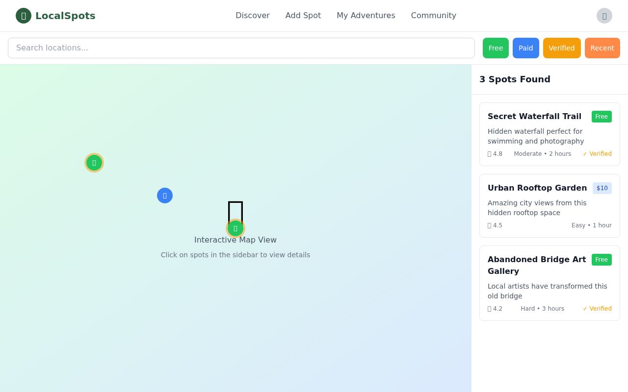Image resolution: width=628 pixels, height=392 pixels.
Task: Click the Recent filter button
Action: [602, 48]
